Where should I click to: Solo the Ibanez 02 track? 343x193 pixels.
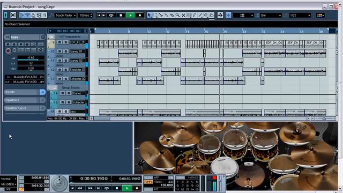pos(65,61)
